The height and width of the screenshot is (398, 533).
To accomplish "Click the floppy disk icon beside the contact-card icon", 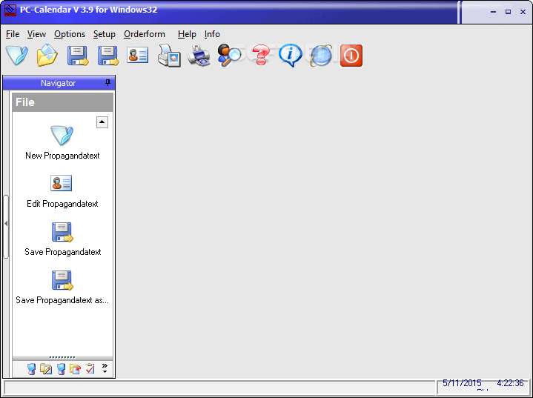I will [x=108, y=56].
